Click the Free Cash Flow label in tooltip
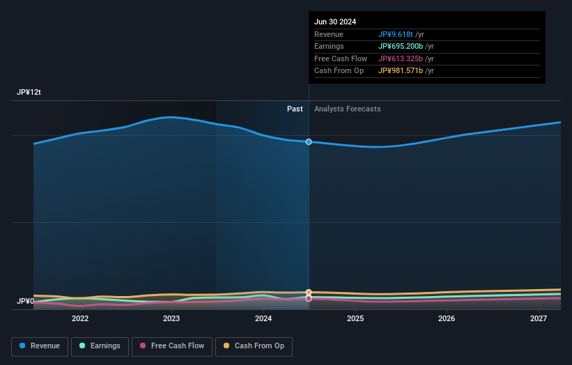This screenshot has width=572, height=365. [x=341, y=59]
